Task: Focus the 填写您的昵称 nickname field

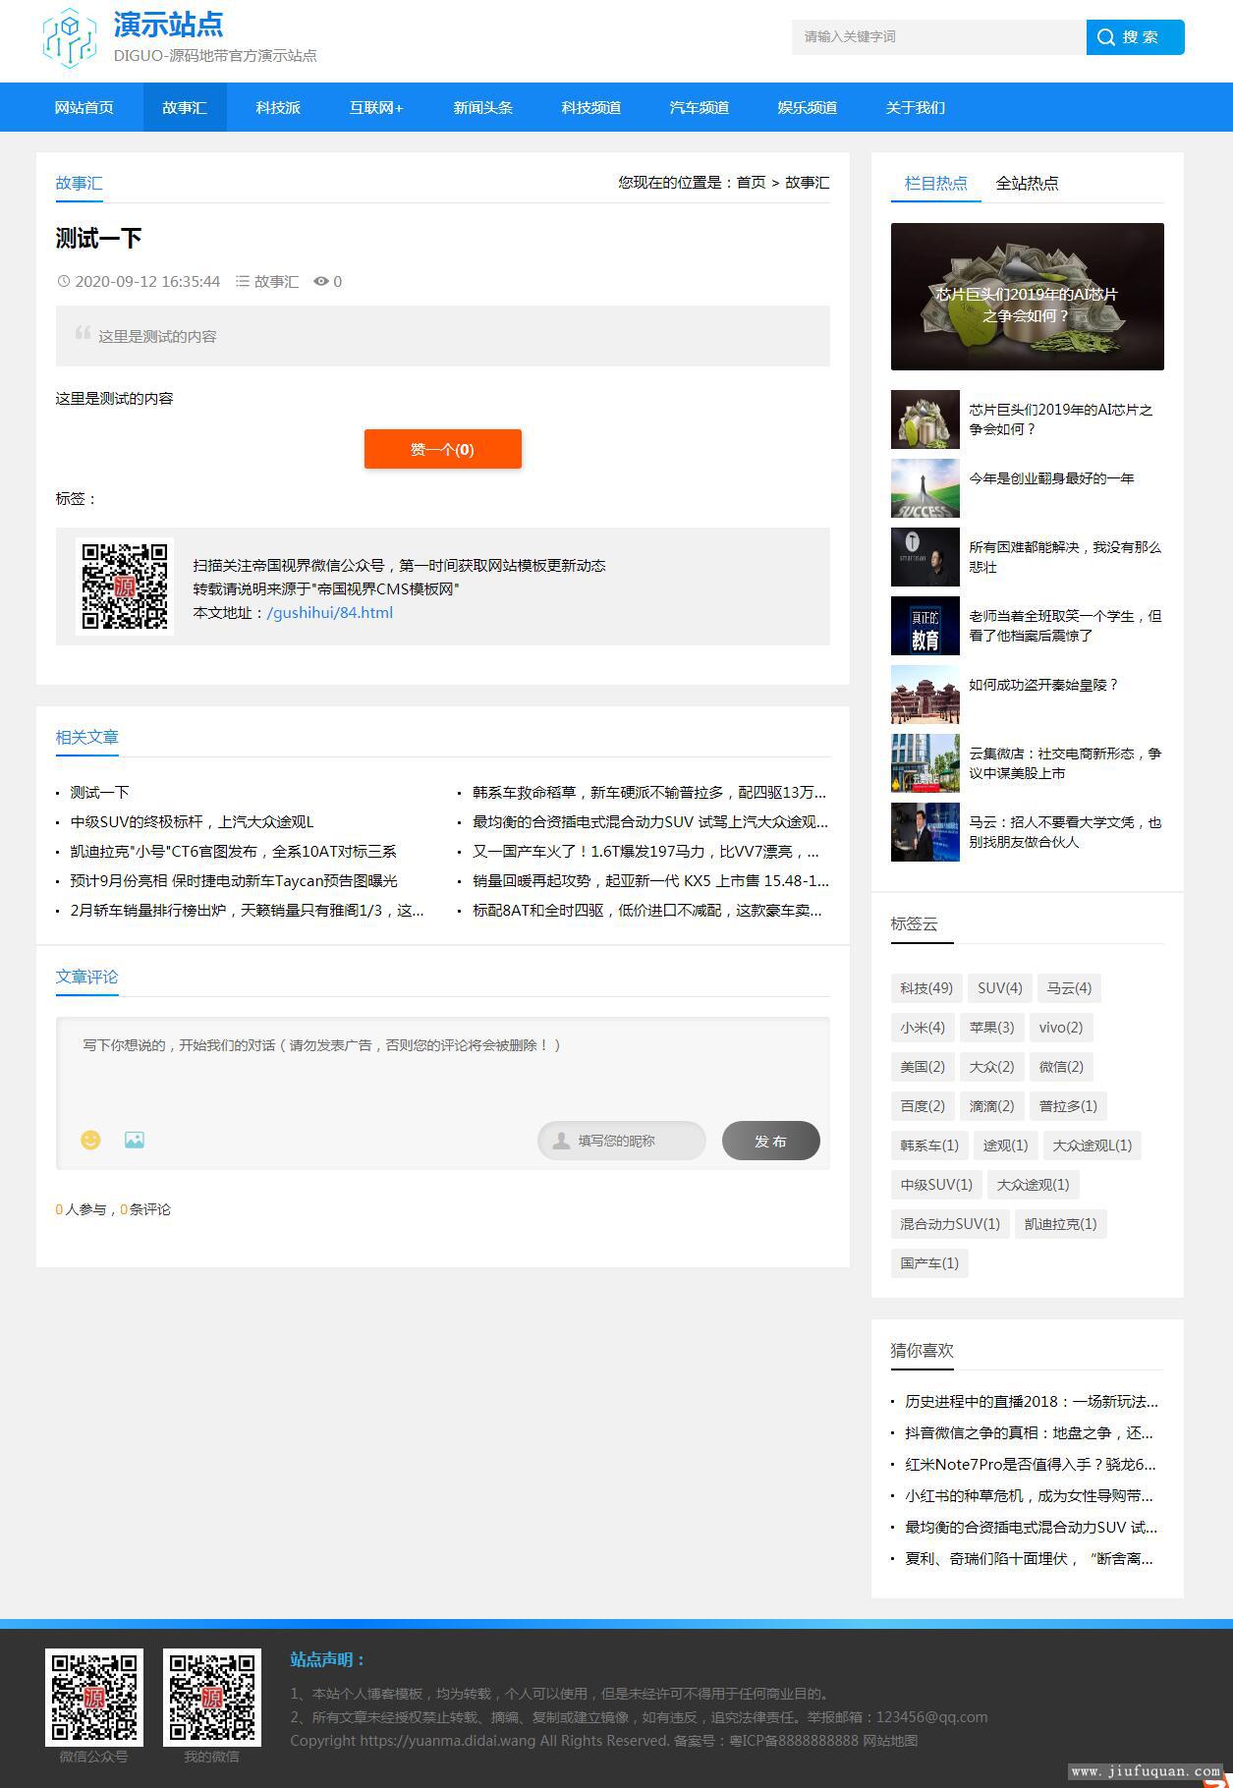Action: (x=622, y=1141)
